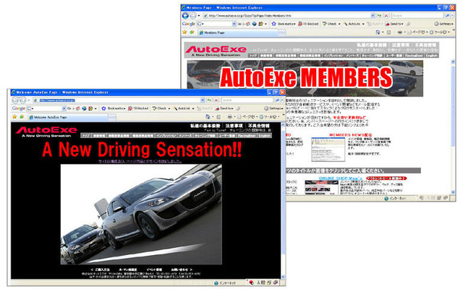
Task: Open new blank tab in Members window
Action: [282, 33]
